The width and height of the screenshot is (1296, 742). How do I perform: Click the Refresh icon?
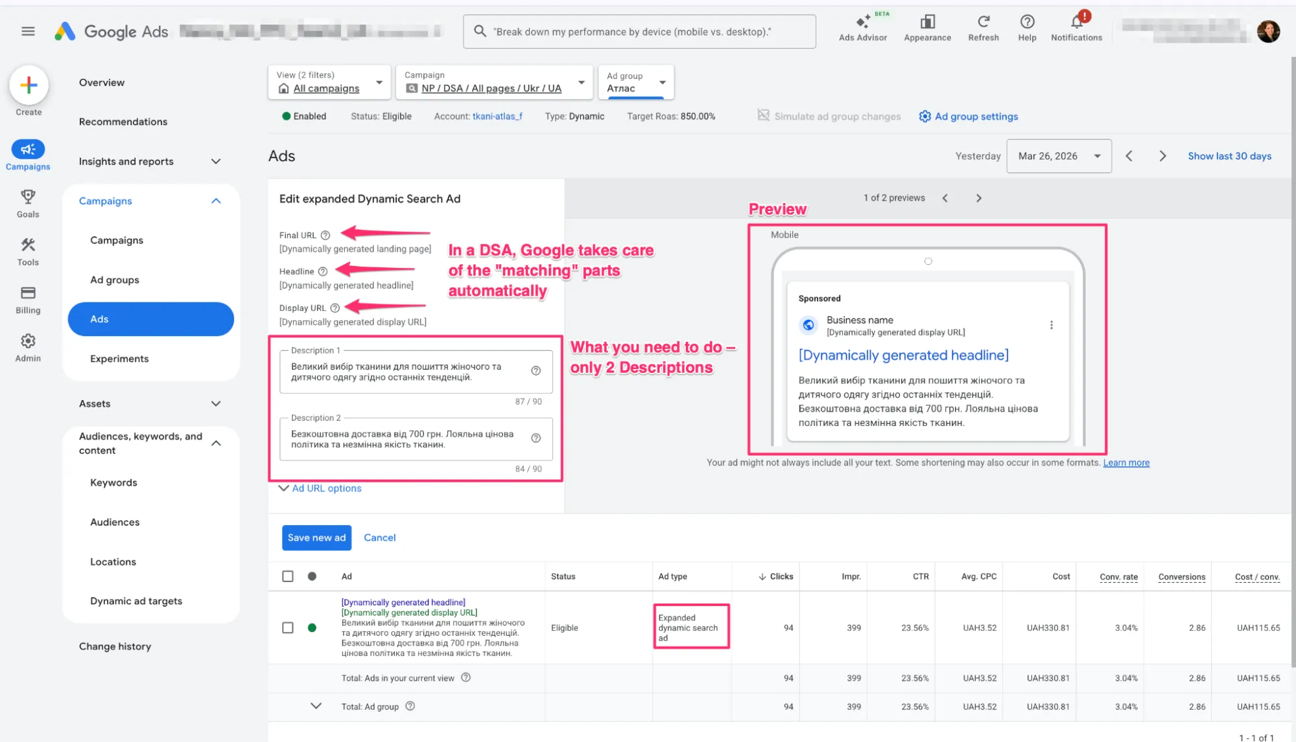tap(983, 22)
